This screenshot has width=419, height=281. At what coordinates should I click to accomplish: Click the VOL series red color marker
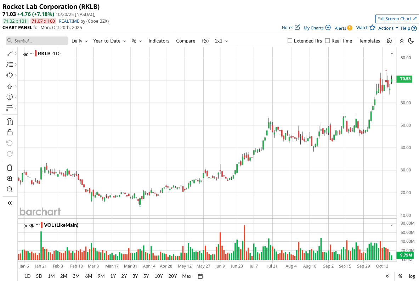(x=42, y=225)
